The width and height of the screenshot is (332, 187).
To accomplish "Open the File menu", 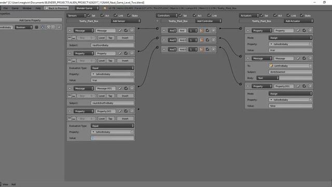I will (x=6, y=8).
